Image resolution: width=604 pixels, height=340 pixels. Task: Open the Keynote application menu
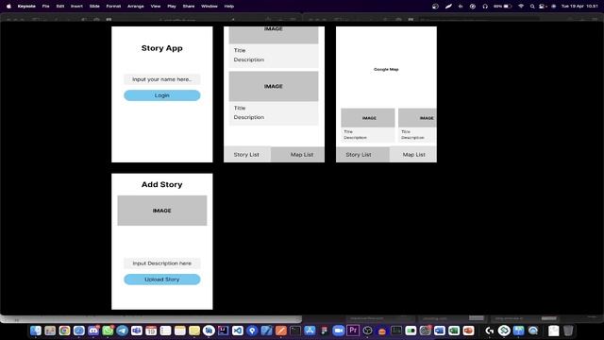(26, 7)
